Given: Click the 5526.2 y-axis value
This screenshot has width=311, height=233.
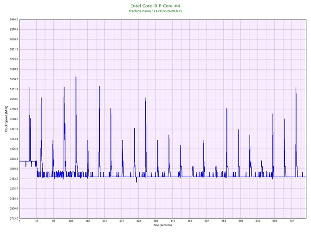Looking at the screenshot, I should [14, 70].
